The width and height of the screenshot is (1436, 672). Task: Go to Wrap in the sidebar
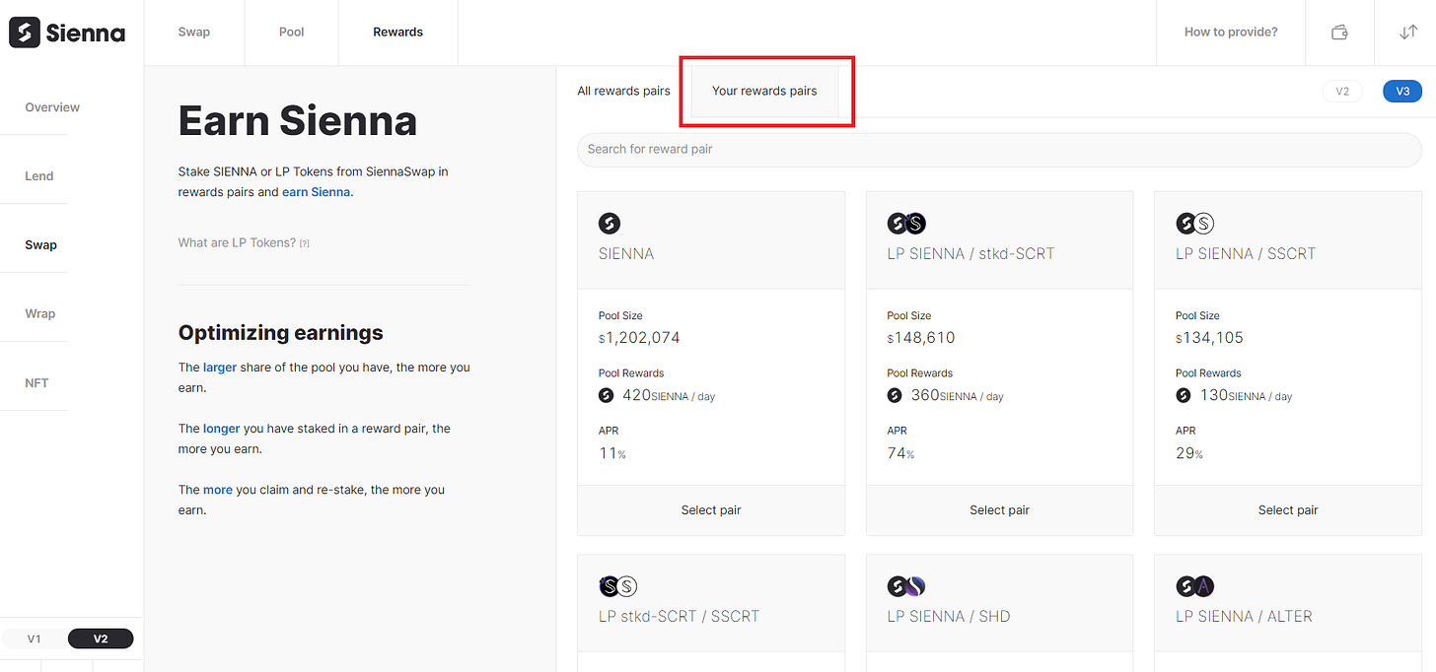click(x=40, y=314)
